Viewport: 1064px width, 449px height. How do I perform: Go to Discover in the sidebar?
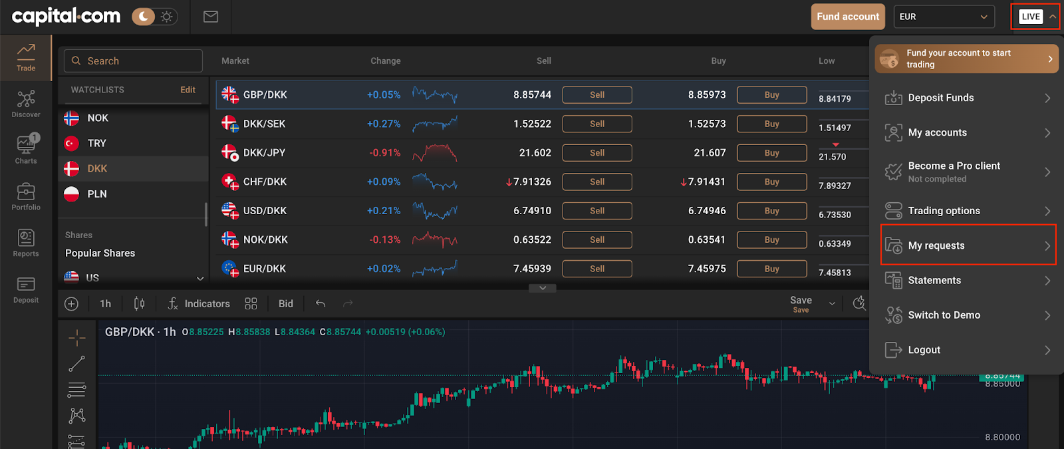pos(26,104)
